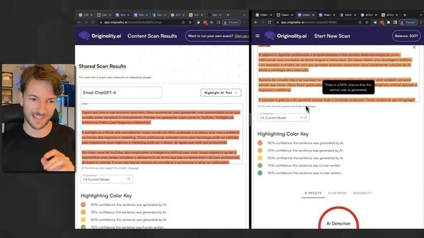Image resolution: width=424 pixels, height=238 pixels.
Task: Click the Start New Scan title
Action: [332, 36]
